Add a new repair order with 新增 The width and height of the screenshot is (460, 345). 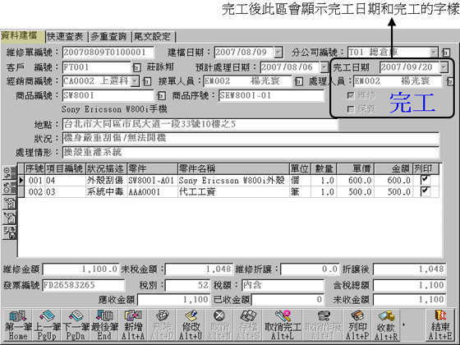[x=133, y=325]
